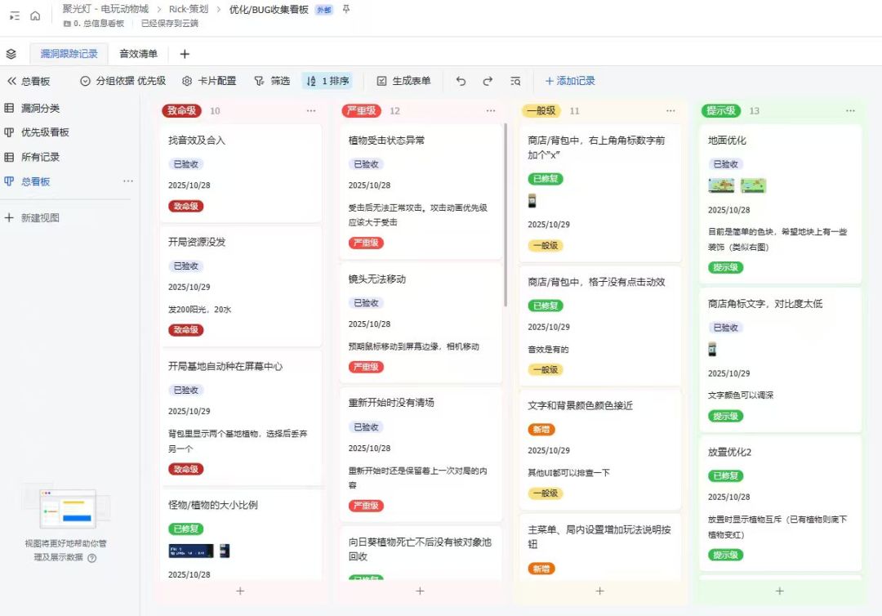Image resolution: width=882 pixels, height=616 pixels.
Task: Open the 筛选 filter menu
Action: point(272,81)
